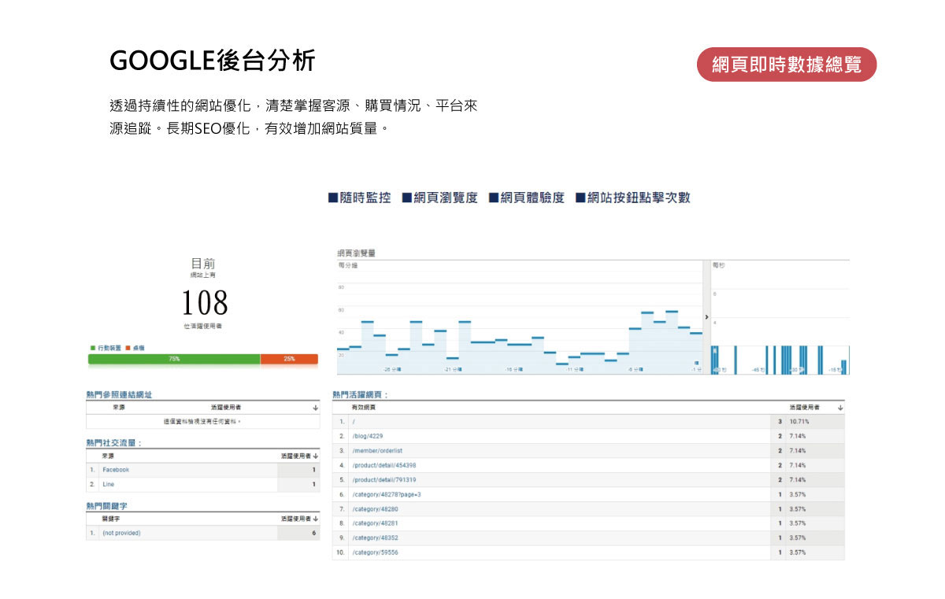Click 熱門參照連結網址 section heading
Image resolution: width=945 pixels, height=599 pixels.
pyautogui.click(x=119, y=394)
